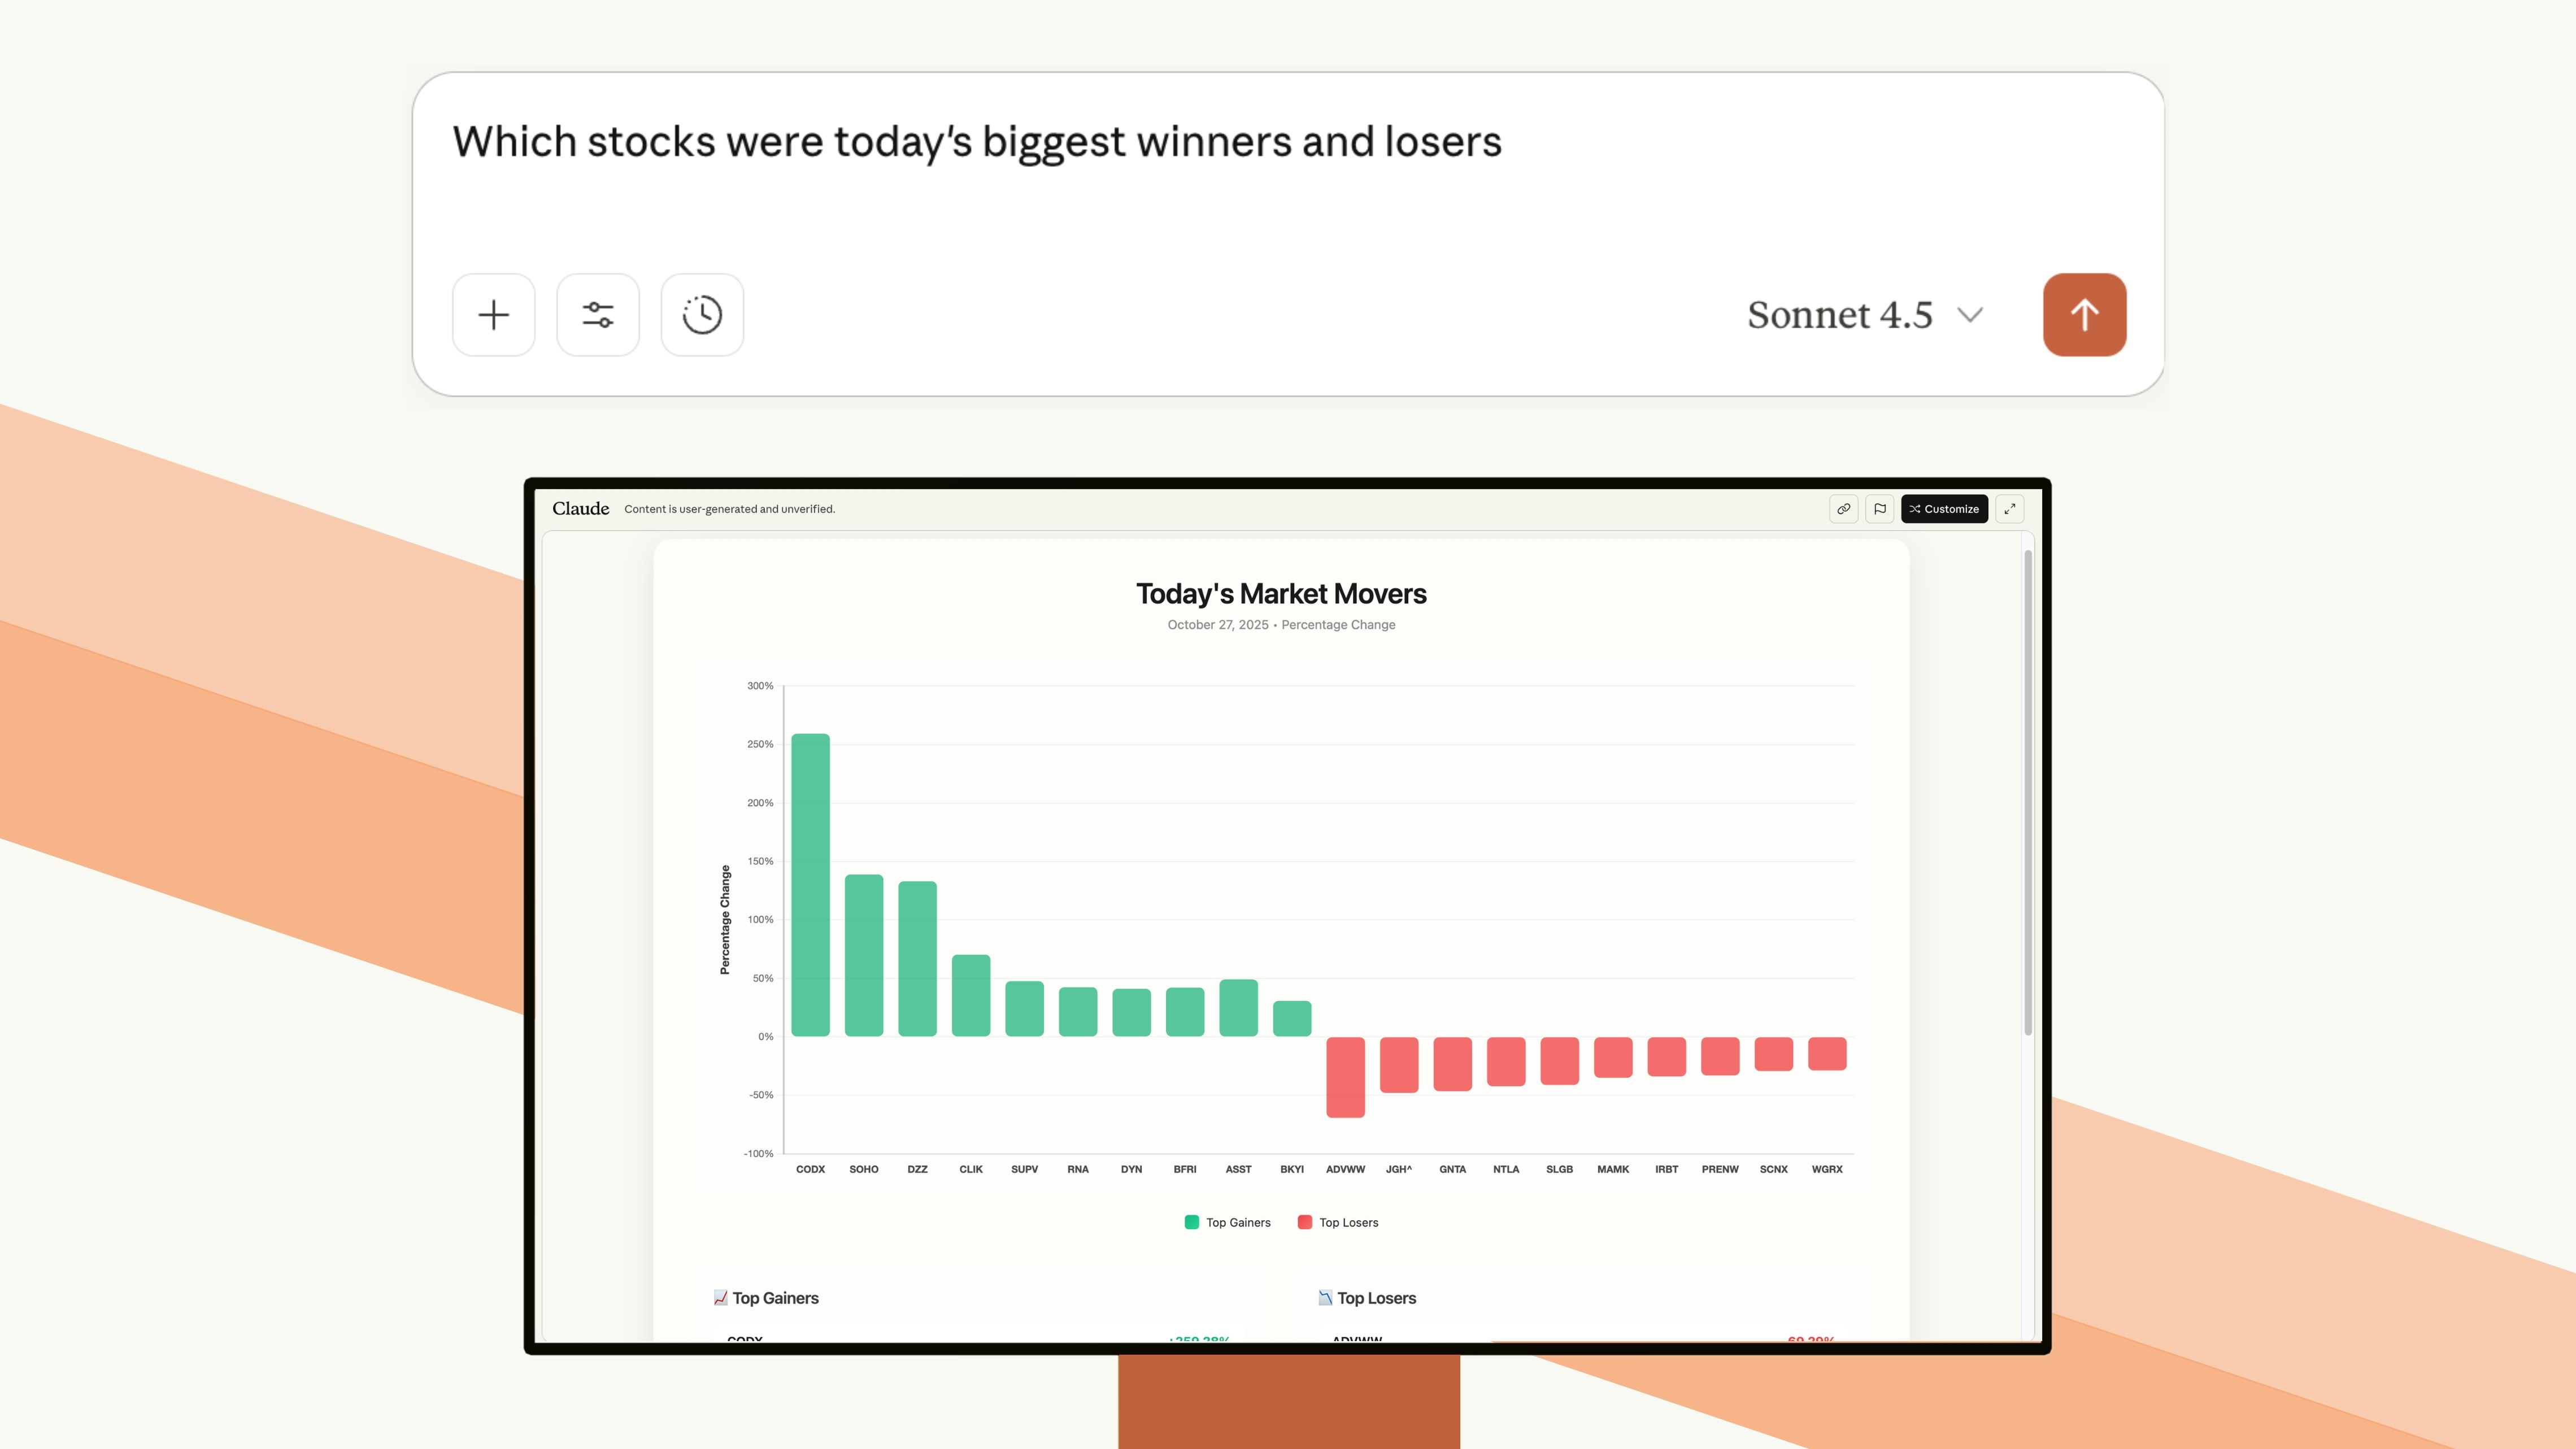The height and width of the screenshot is (1449, 2576).
Task: Click the Customize button
Action: point(1944,509)
